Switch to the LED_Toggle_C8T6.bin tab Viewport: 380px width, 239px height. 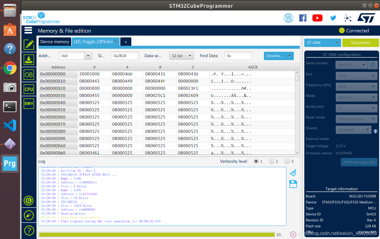(93, 42)
